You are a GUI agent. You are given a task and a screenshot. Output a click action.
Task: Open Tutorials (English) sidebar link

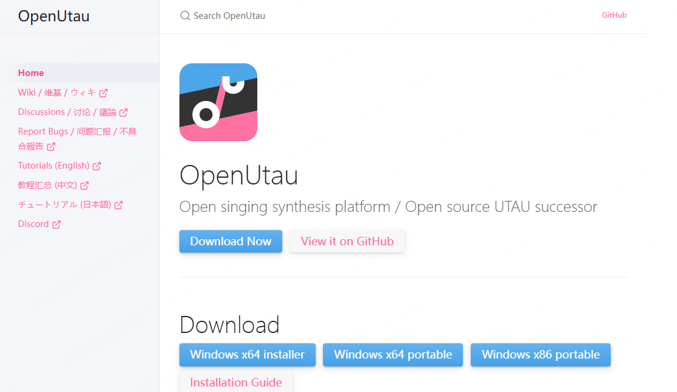tap(59, 166)
